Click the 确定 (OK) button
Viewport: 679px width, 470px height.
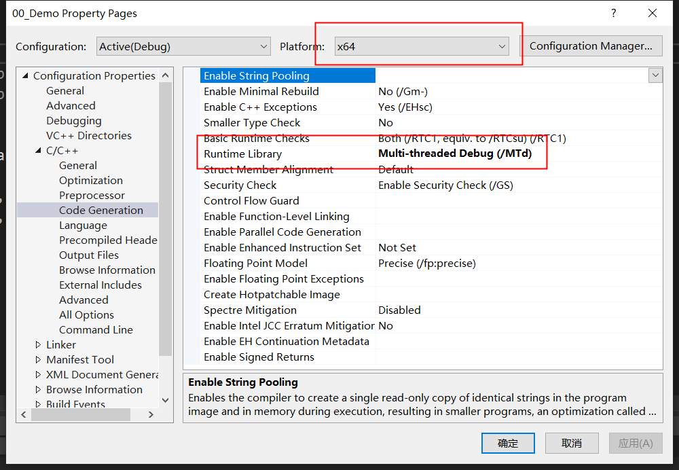508,443
